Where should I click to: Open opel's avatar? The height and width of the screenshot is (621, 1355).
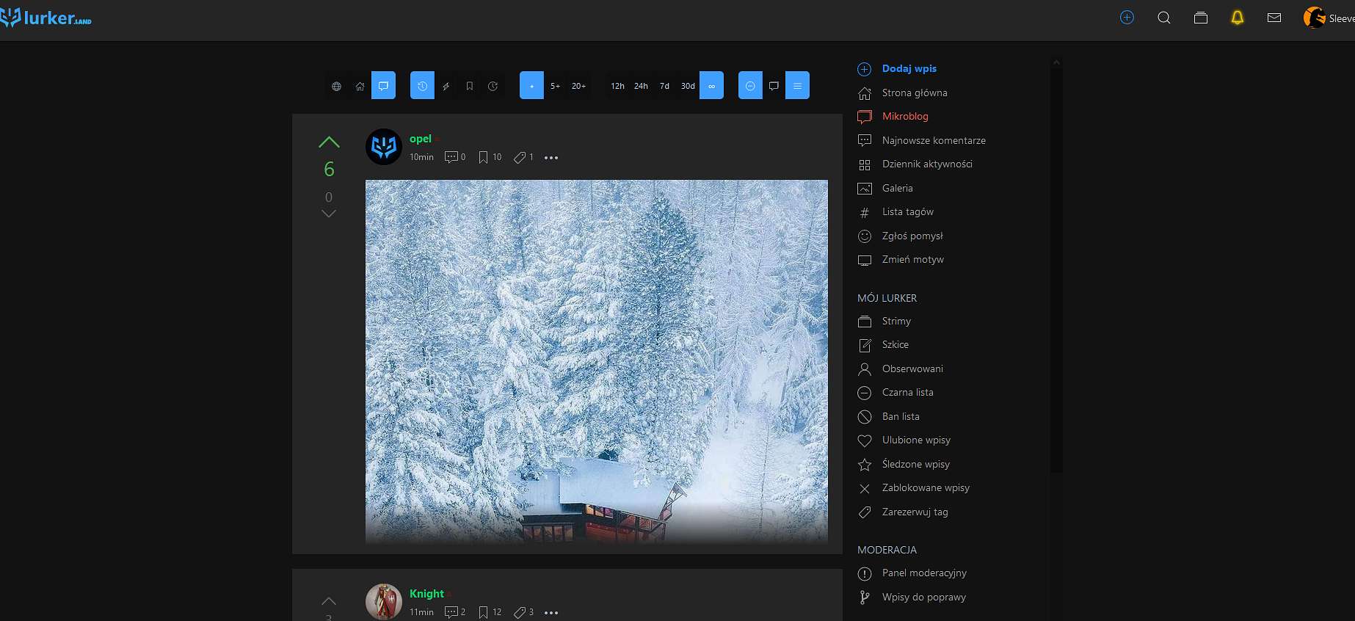click(384, 147)
